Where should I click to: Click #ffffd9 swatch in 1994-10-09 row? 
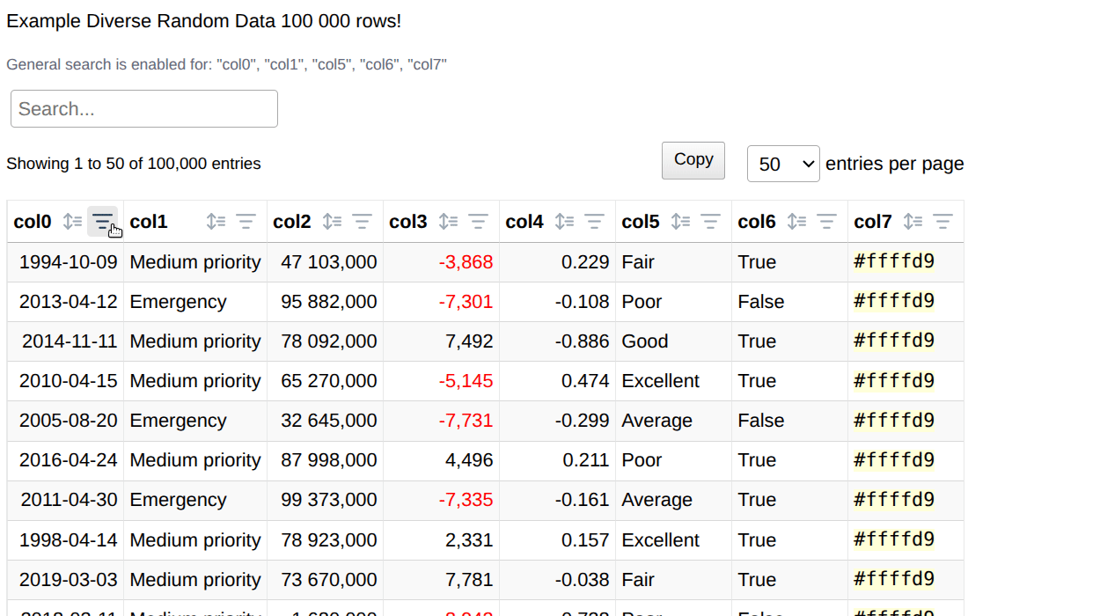tap(894, 261)
